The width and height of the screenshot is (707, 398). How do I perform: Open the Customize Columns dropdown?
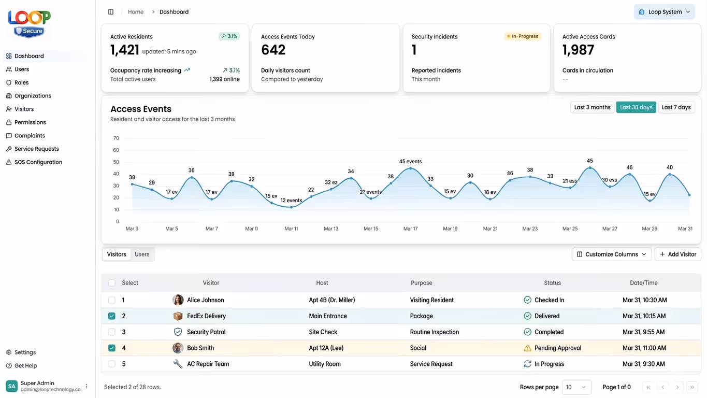[x=611, y=254]
